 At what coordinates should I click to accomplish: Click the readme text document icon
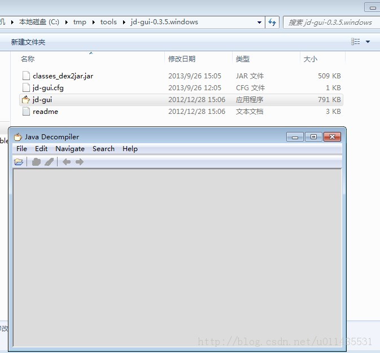click(26, 112)
